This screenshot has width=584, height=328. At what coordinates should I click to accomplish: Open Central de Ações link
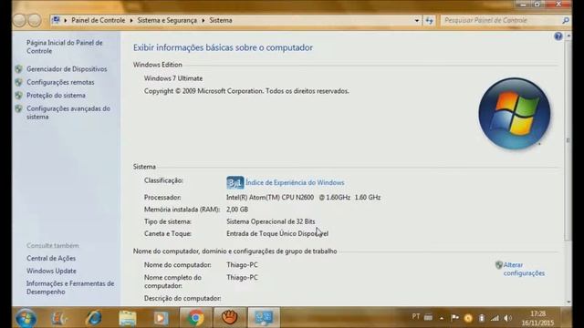(x=51, y=258)
